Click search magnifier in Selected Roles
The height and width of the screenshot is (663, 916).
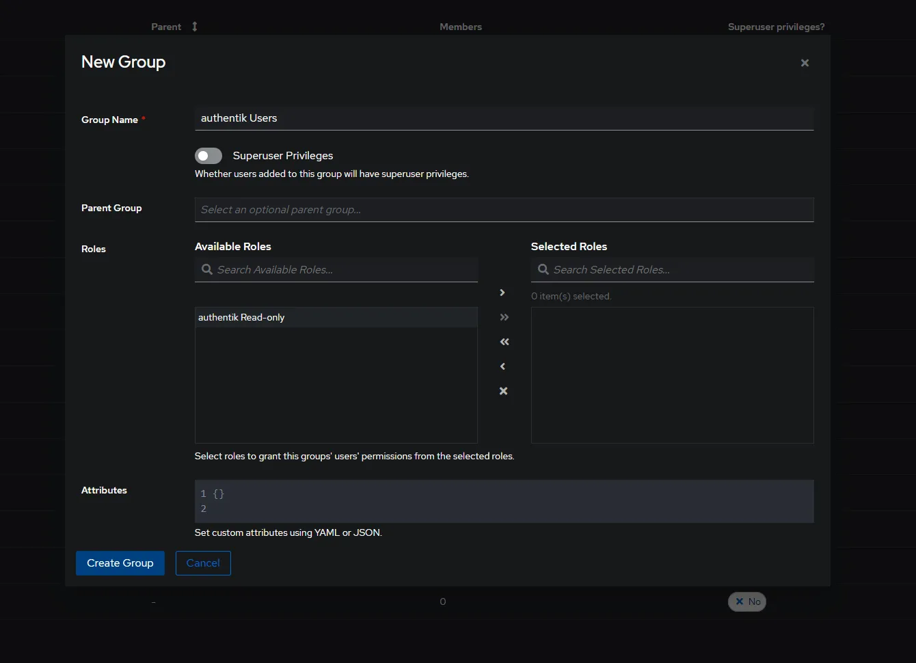[543, 269]
